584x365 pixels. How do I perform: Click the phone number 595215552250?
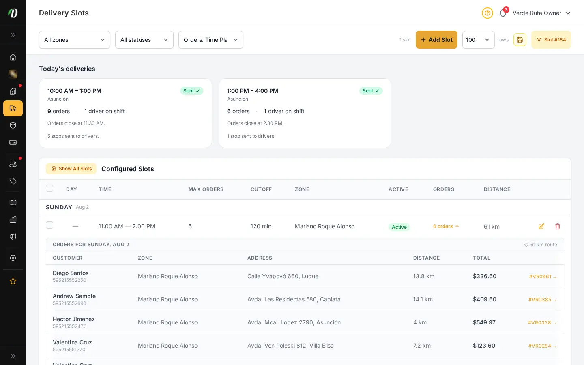(x=69, y=280)
